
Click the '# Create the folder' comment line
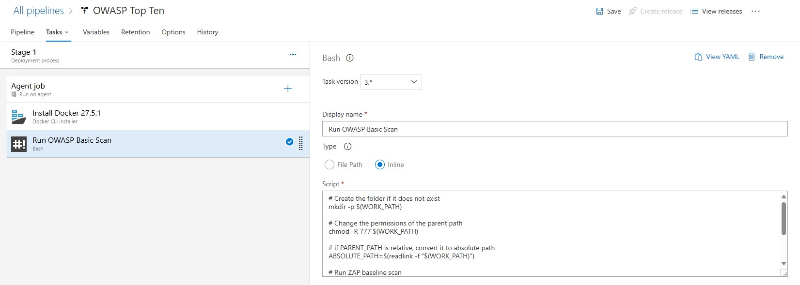click(x=384, y=198)
